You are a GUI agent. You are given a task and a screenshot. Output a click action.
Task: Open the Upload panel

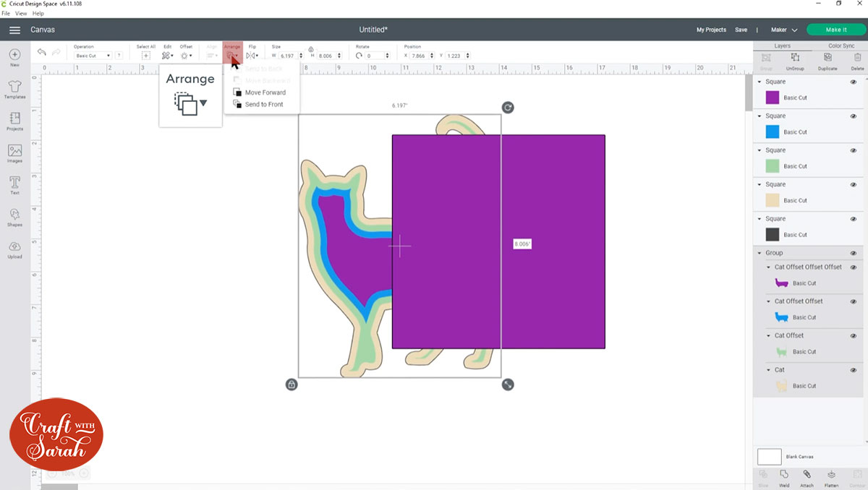click(14, 249)
